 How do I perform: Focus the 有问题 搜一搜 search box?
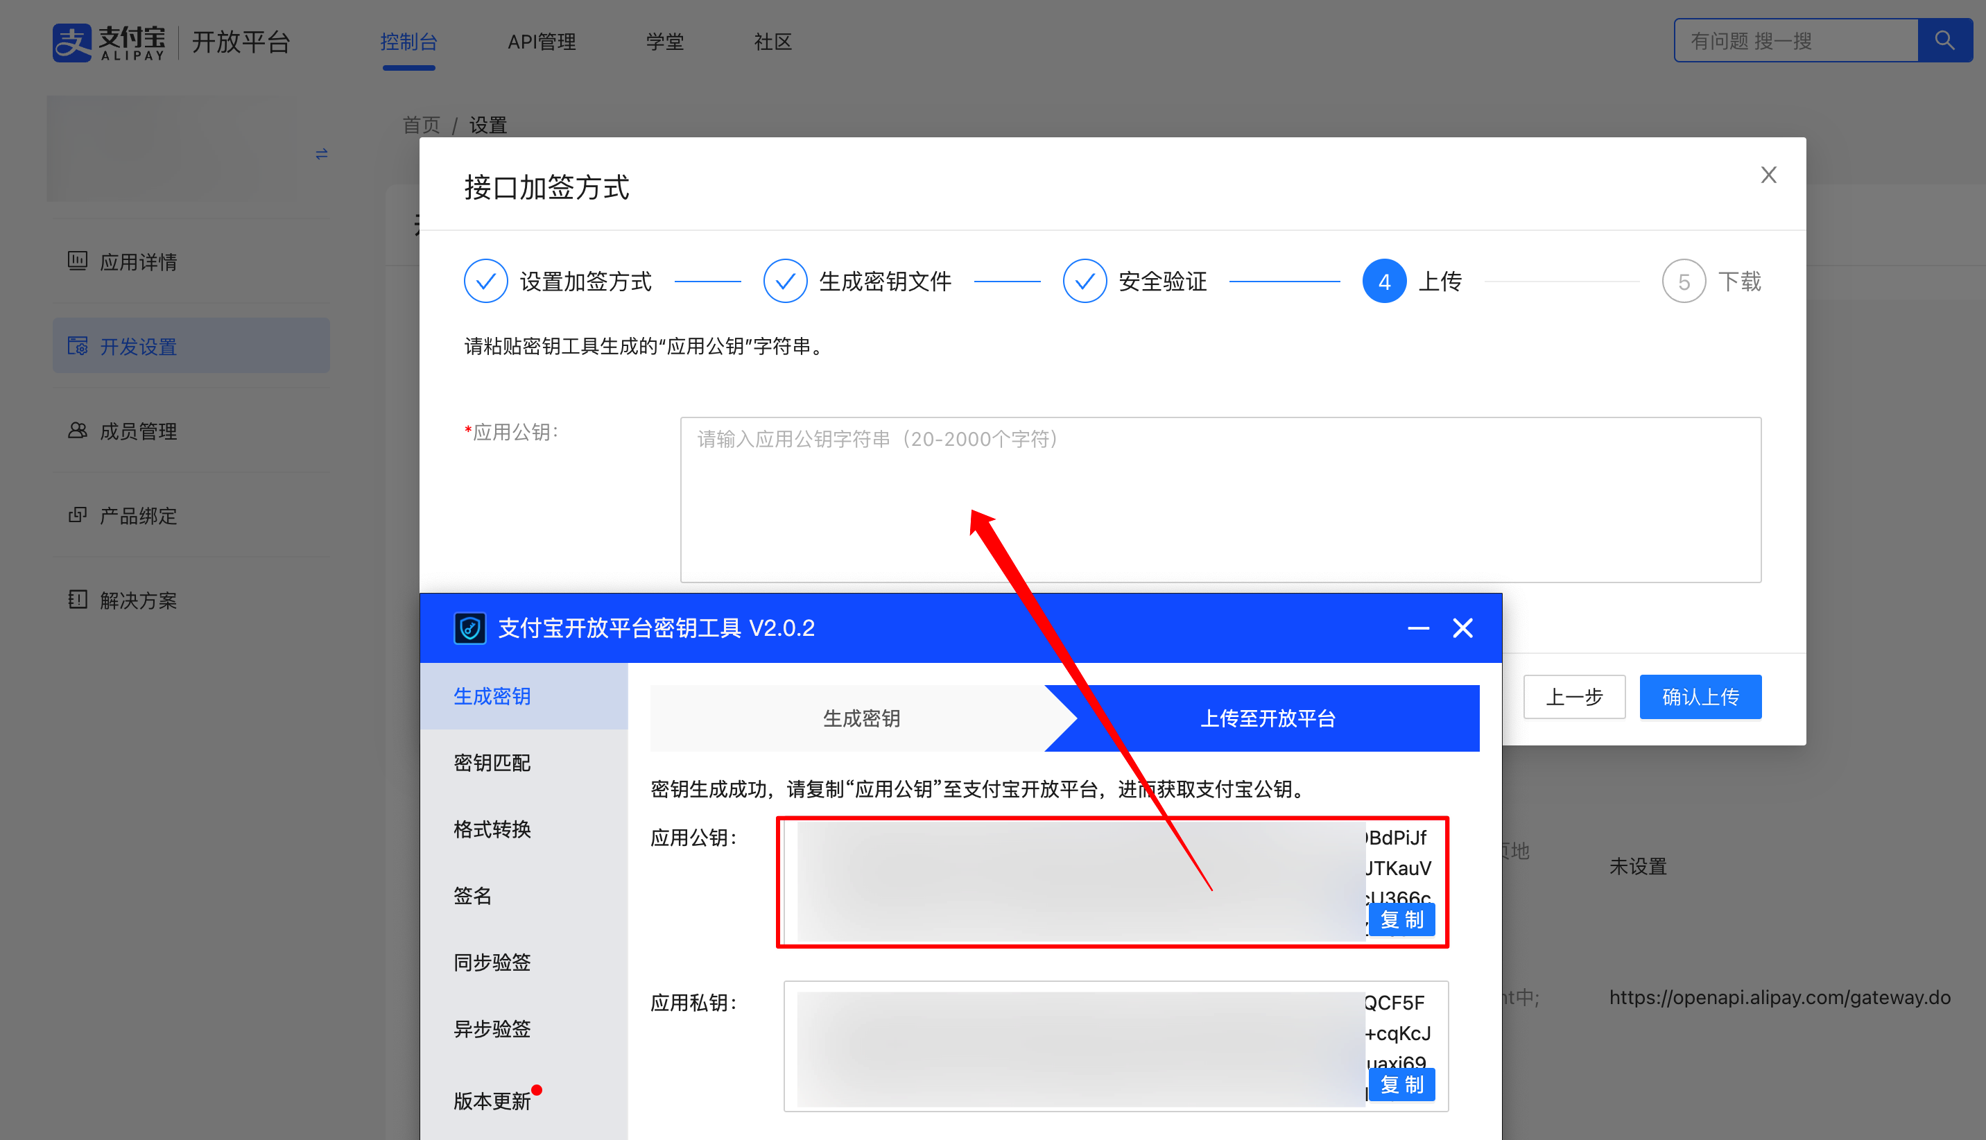(1796, 40)
